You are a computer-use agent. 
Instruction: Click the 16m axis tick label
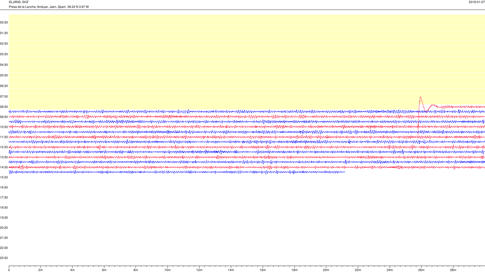point(263,270)
